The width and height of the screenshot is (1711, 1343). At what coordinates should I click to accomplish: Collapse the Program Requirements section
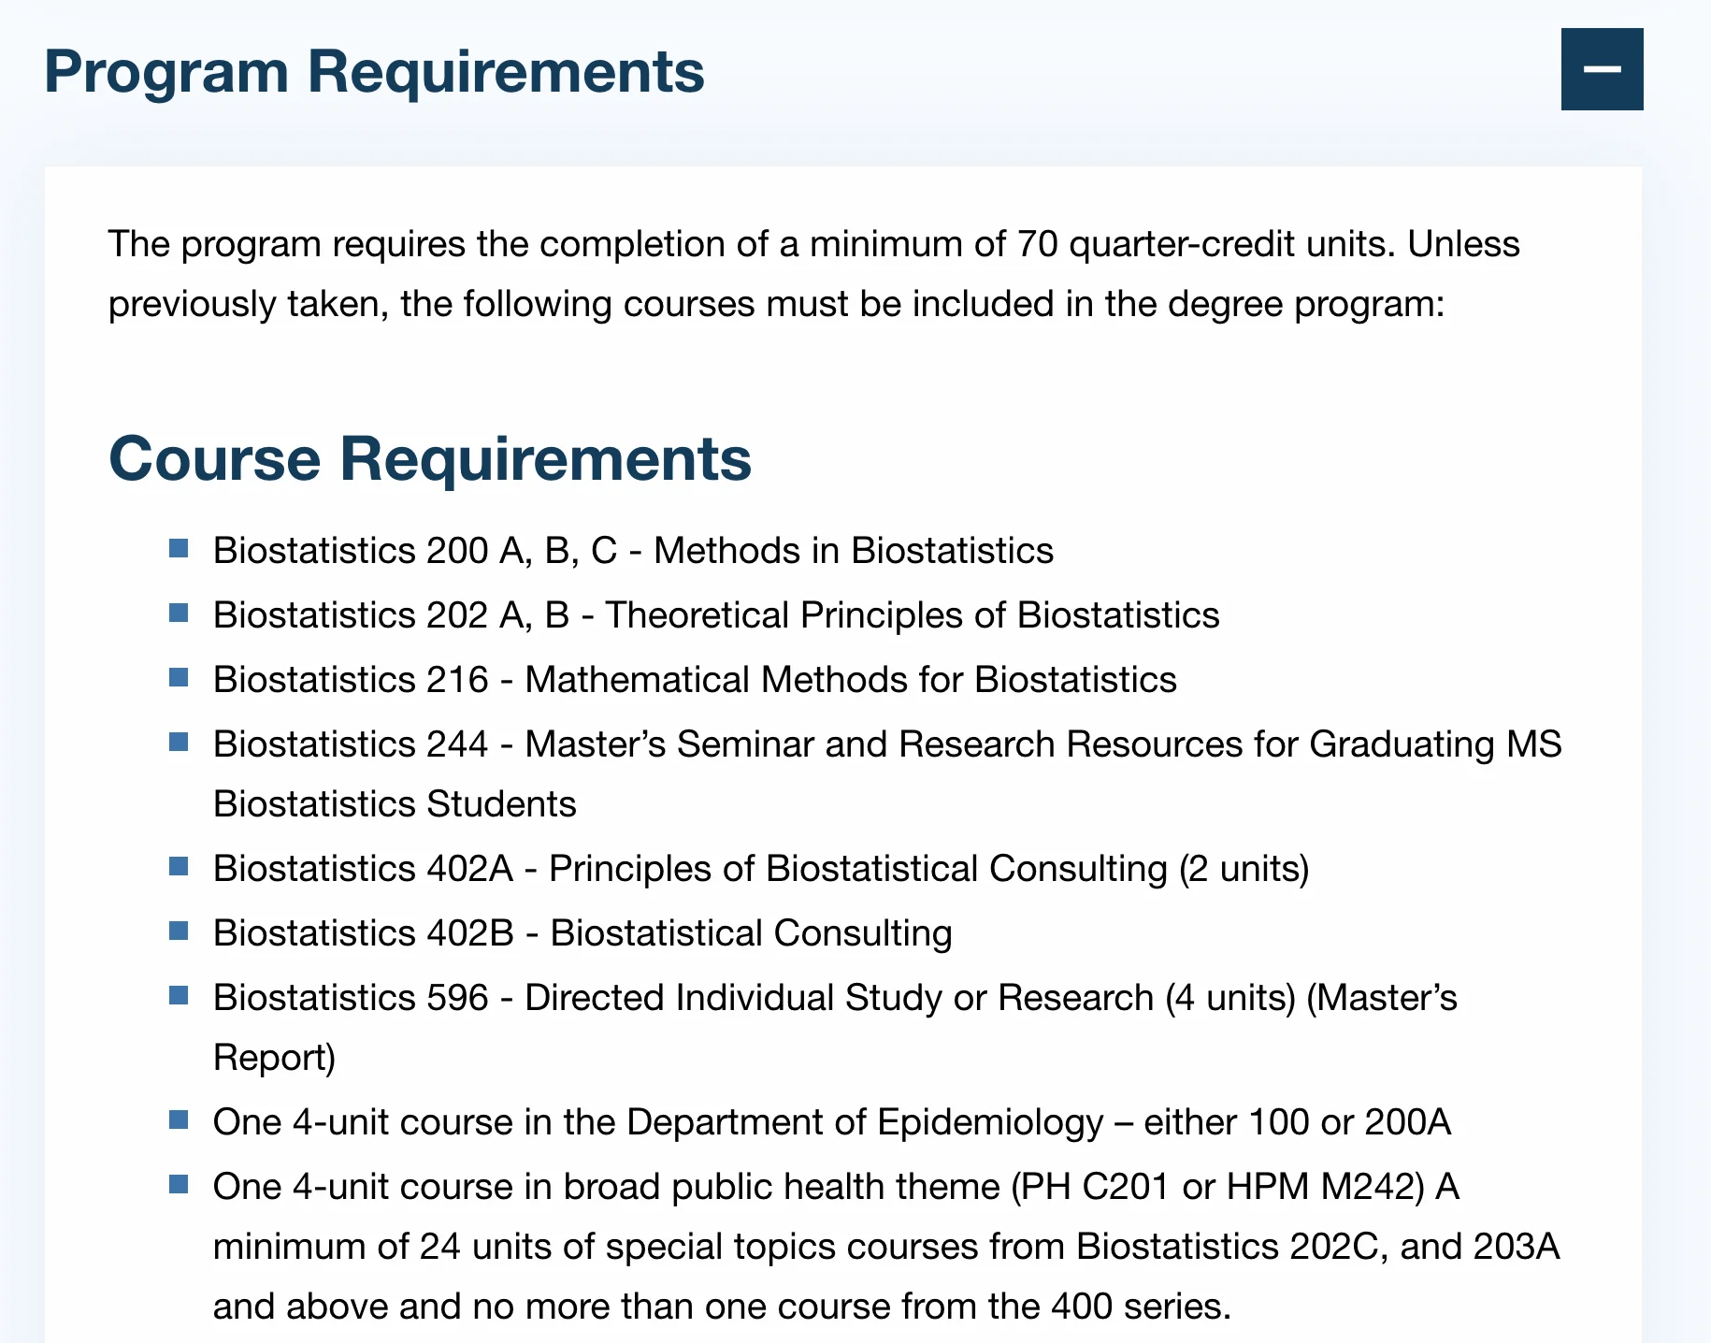[1602, 69]
